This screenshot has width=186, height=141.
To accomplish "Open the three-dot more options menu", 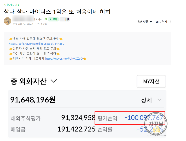I will [x=171, y=22].
